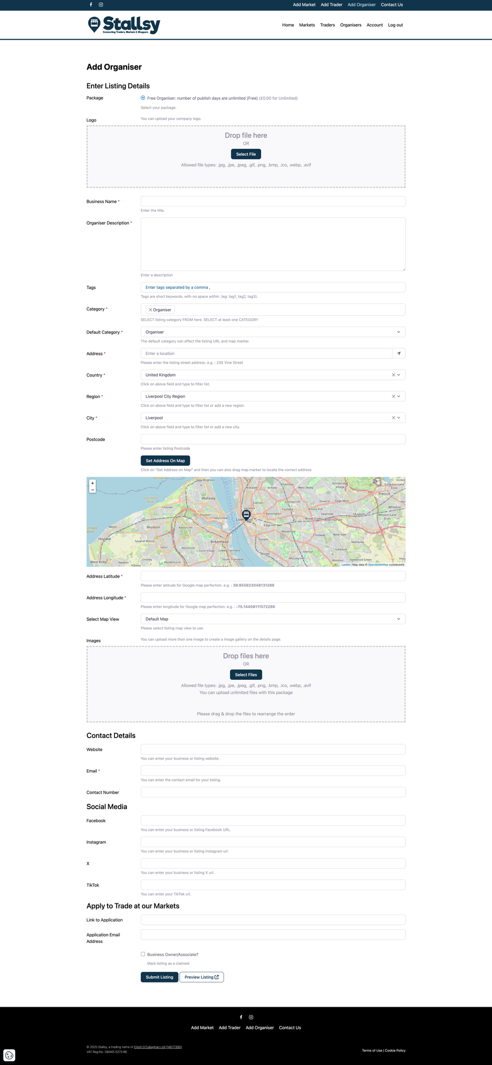The width and height of the screenshot is (492, 1065).
Task: Tick the Business Owner/Associate checkbox
Action: click(x=143, y=954)
